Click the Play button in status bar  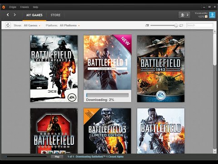coord(57,157)
